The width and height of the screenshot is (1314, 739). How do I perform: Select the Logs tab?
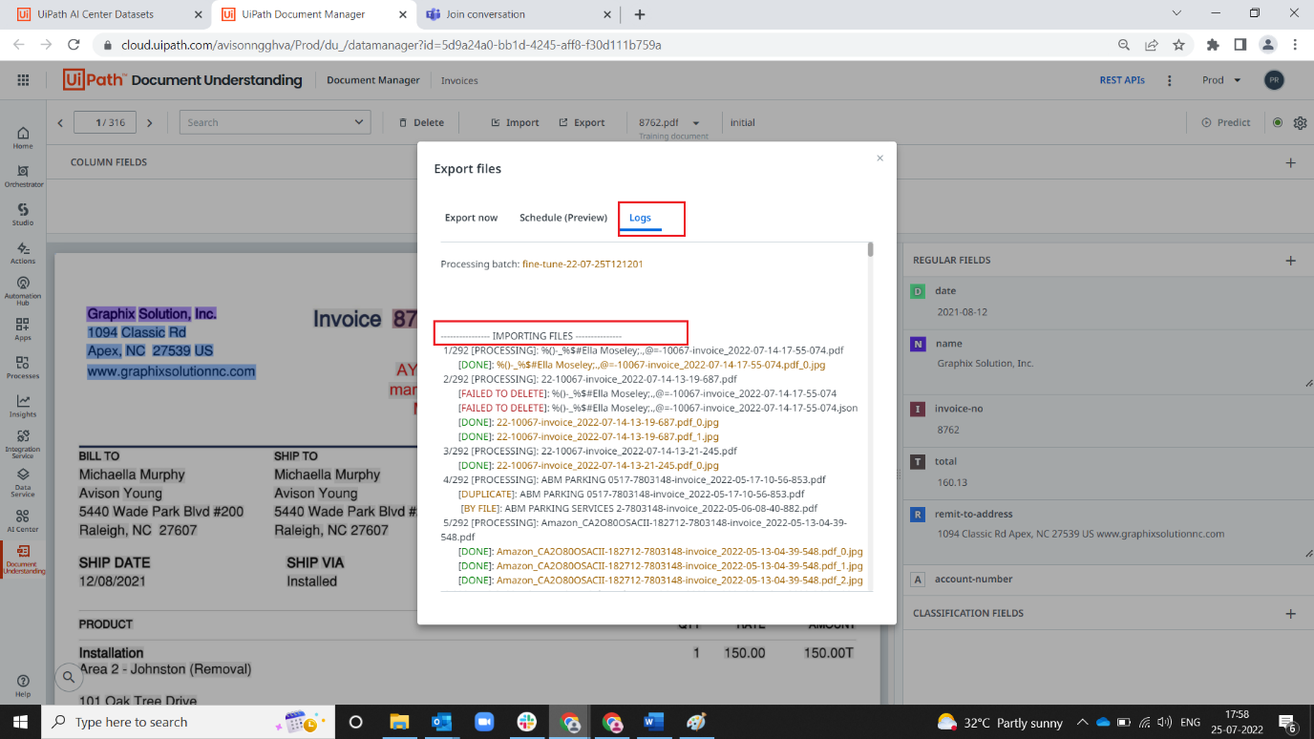coord(640,218)
